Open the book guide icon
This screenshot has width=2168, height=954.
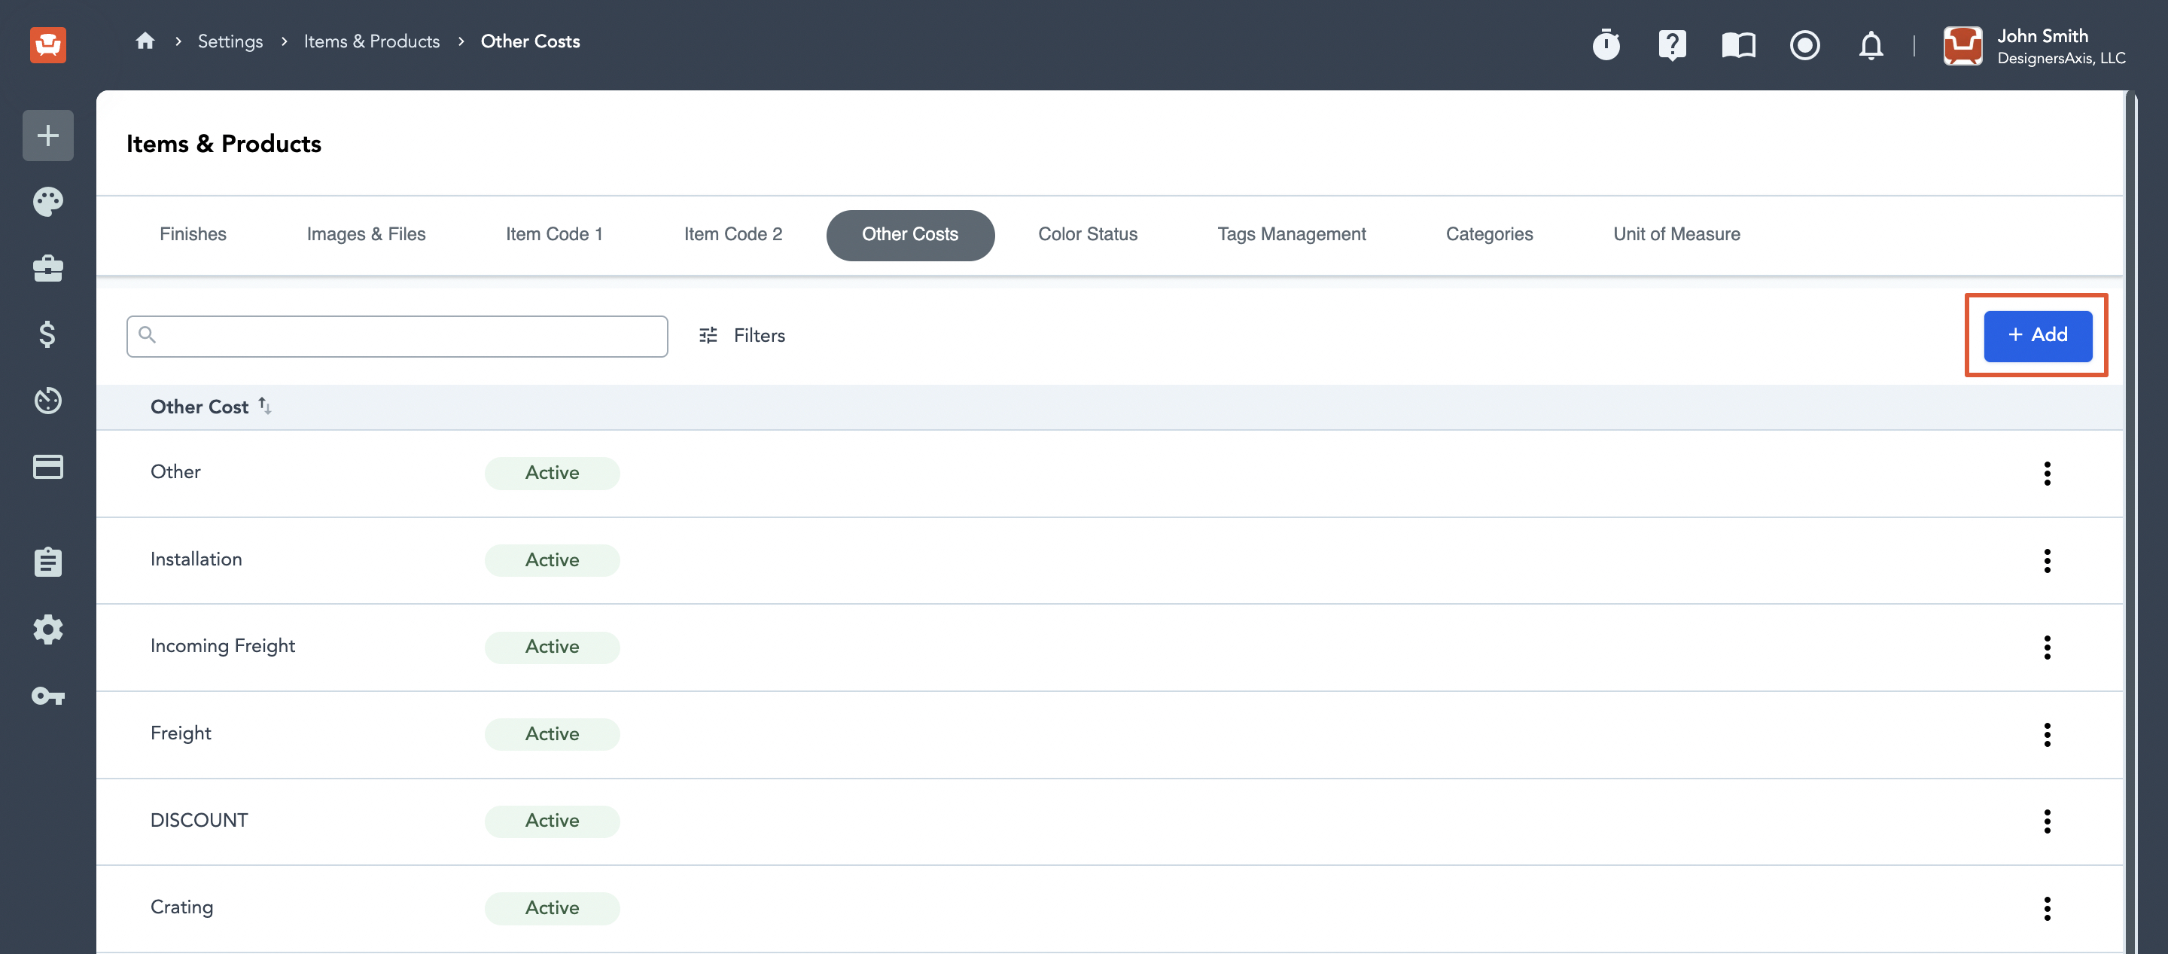pos(1738,44)
